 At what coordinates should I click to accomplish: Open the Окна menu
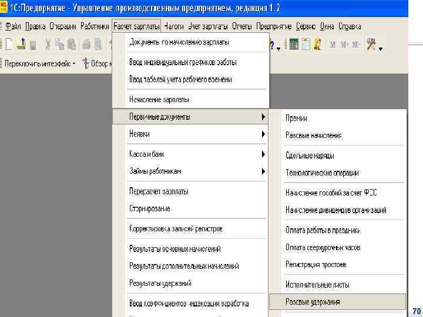[x=327, y=26]
